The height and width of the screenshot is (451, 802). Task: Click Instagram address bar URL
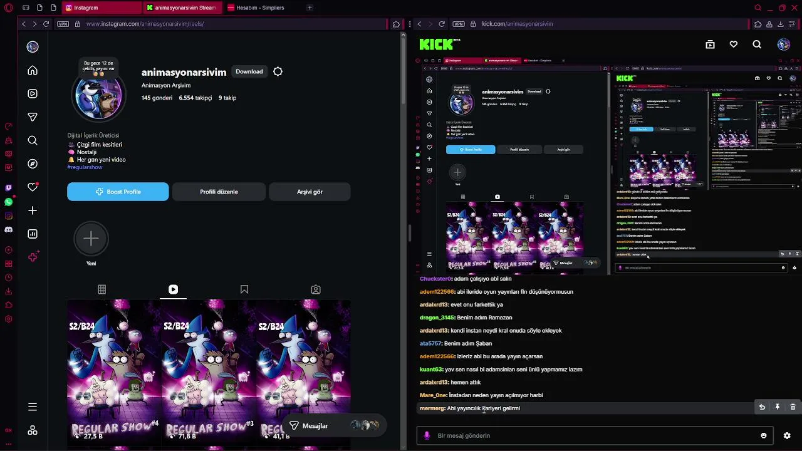tap(145, 24)
